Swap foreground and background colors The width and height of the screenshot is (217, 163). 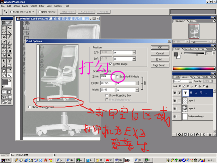coord(10,80)
